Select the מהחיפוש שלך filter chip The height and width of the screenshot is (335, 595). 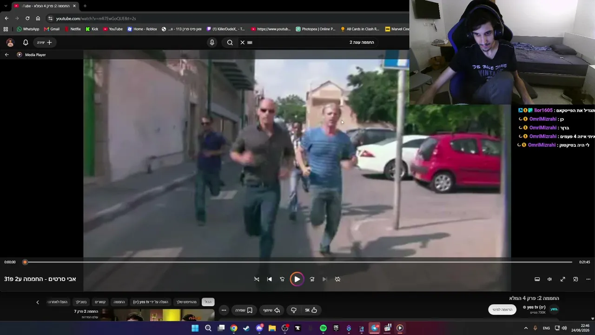186,302
